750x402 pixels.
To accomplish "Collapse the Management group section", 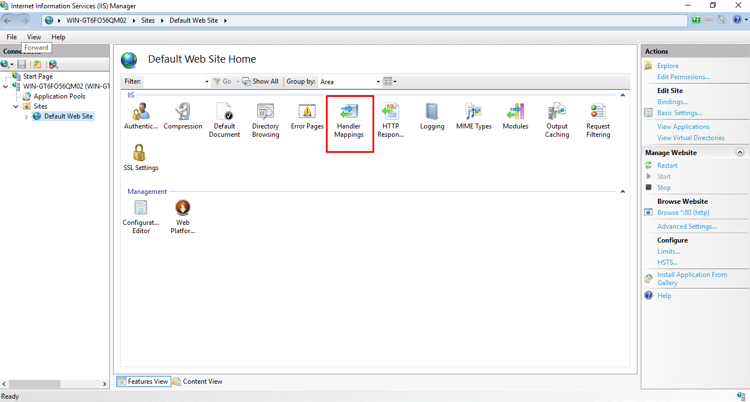I will click(623, 192).
